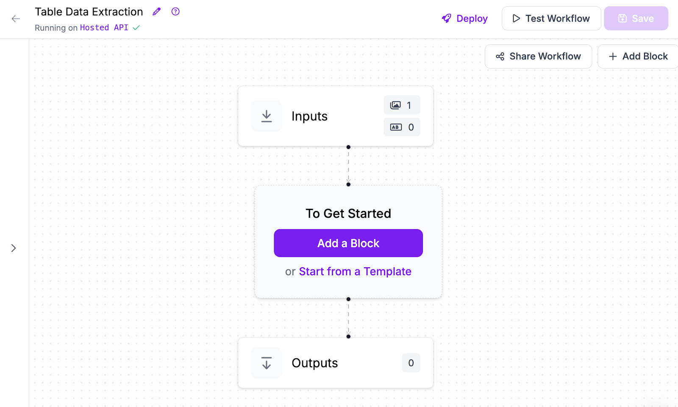The width and height of the screenshot is (678, 407).
Task: Click the text parameter count badge
Action: tap(402, 127)
